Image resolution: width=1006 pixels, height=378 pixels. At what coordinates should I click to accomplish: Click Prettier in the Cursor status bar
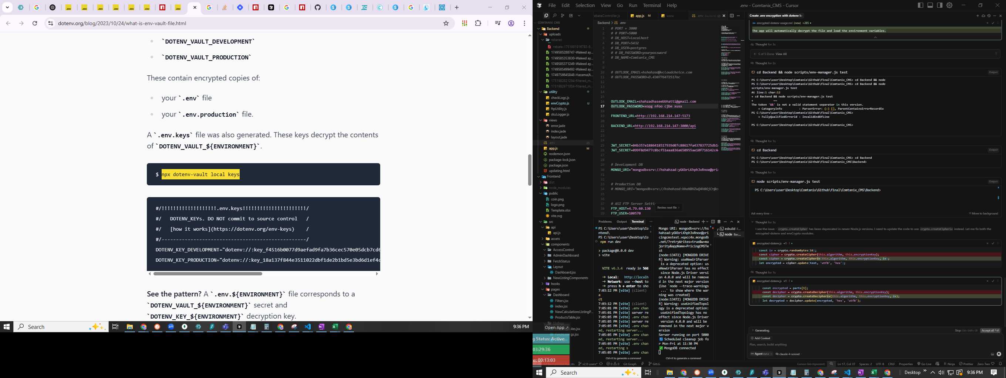[x=966, y=364]
